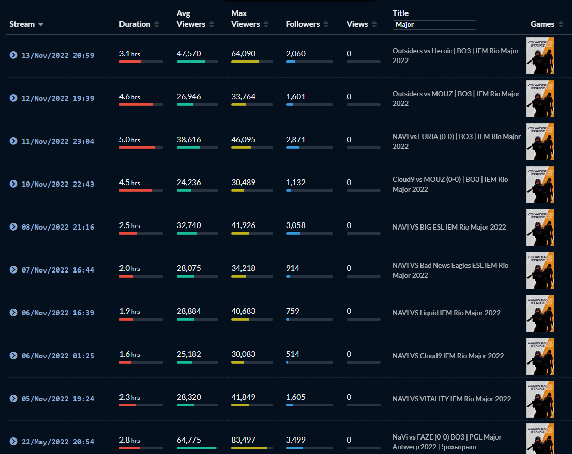Open the 12/Nov/2022 19:39 stream link
This screenshot has width=572, height=454.
click(x=57, y=98)
